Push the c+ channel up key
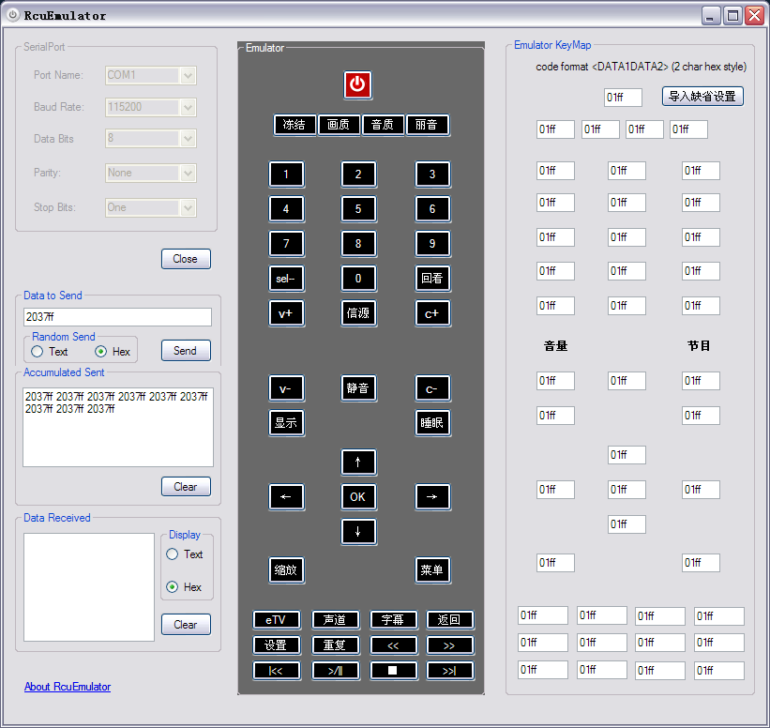Screen dimensions: 770x728 point(432,313)
